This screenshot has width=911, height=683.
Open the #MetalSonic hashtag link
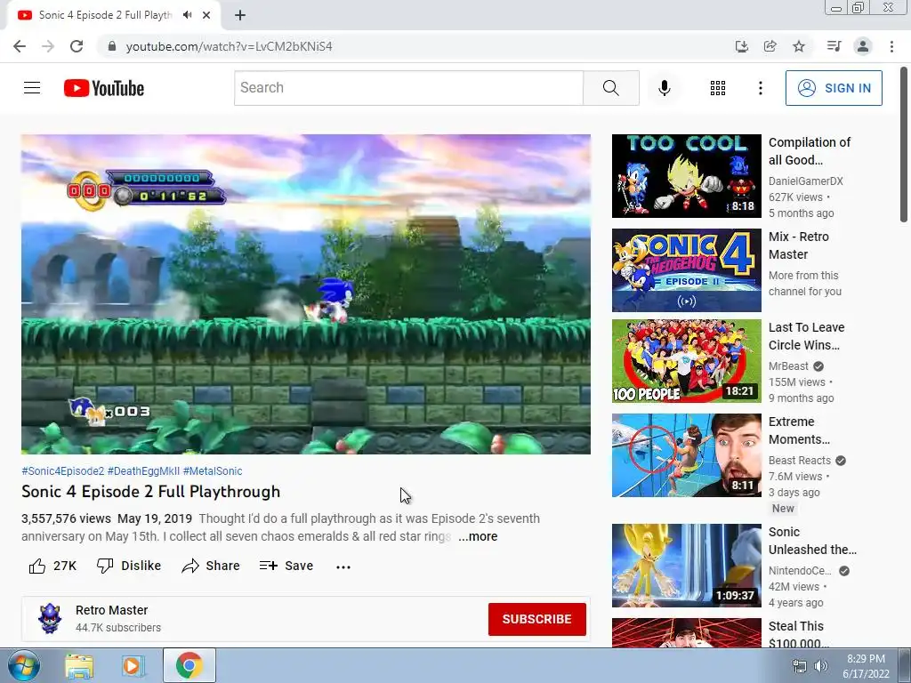pos(213,471)
